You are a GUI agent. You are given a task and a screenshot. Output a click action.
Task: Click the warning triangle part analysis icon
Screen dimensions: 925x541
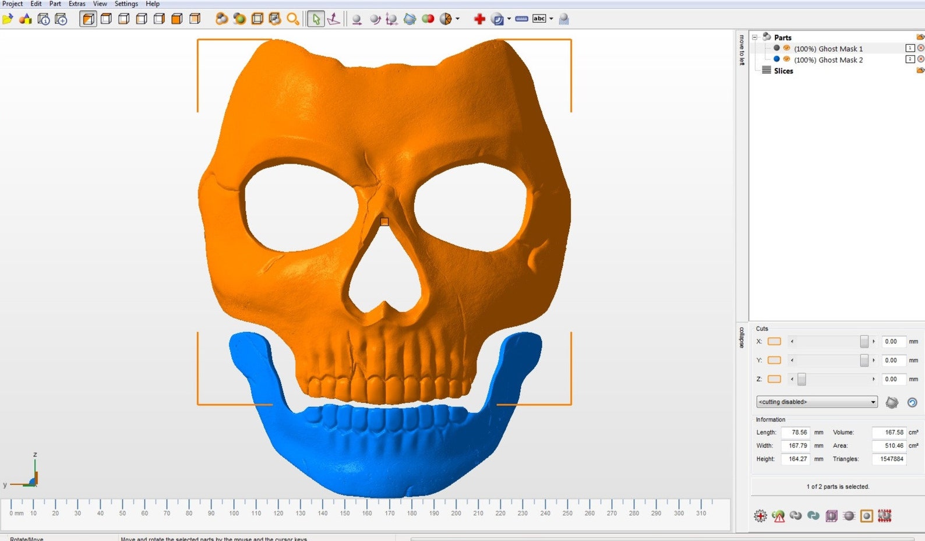click(x=778, y=516)
